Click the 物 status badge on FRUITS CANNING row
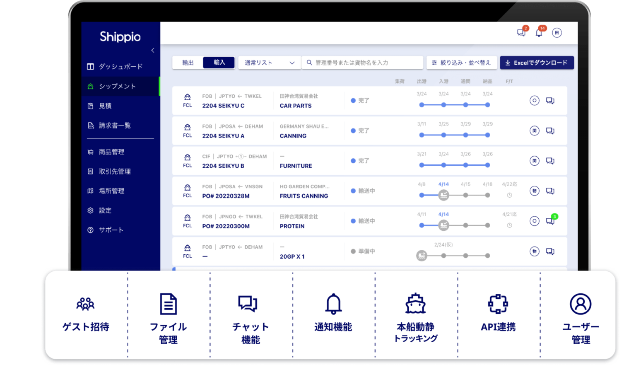This screenshot has width=636, height=365. tap(534, 191)
